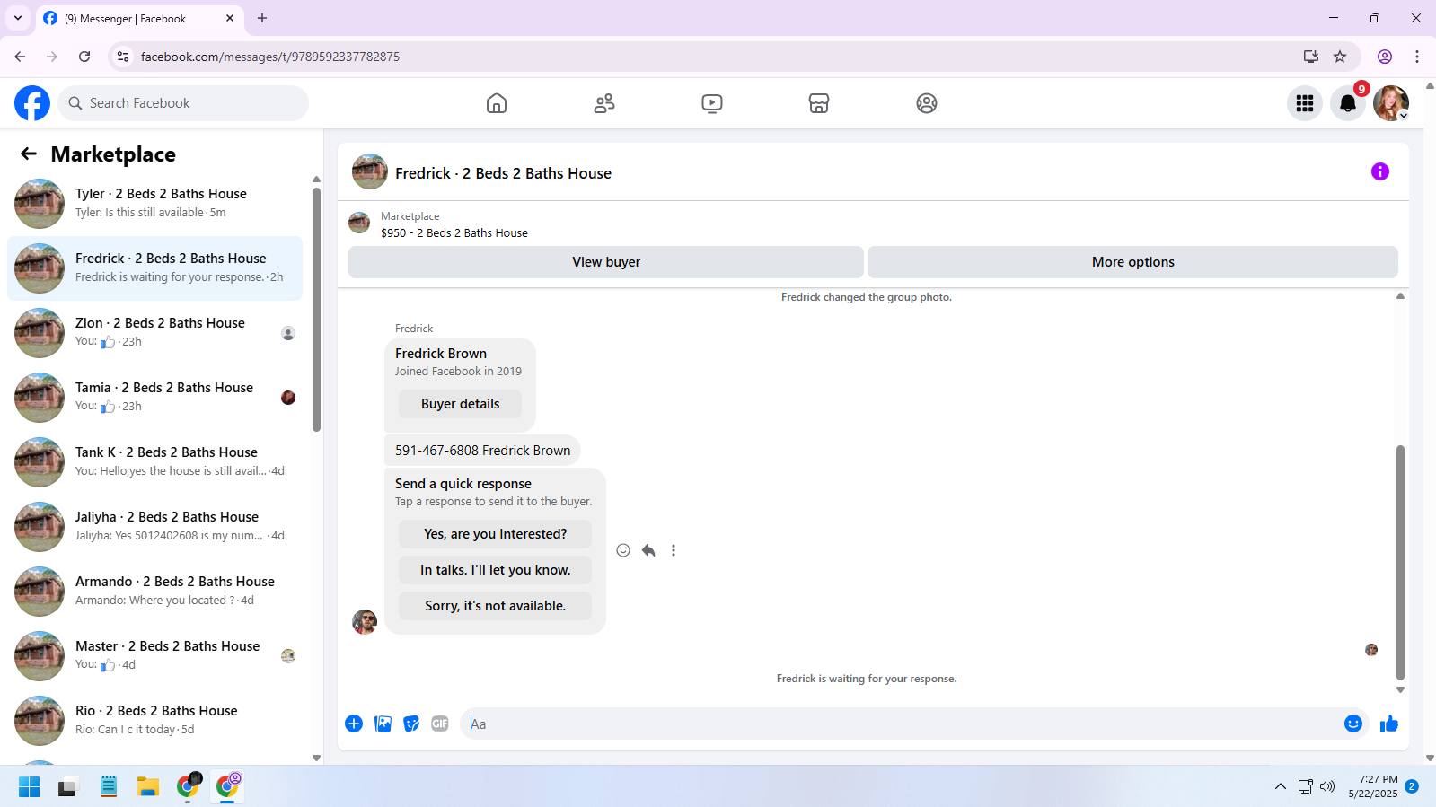The width and height of the screenshot is (1436, 807).
Task: Open Windows Start menu
Action: 30,786
